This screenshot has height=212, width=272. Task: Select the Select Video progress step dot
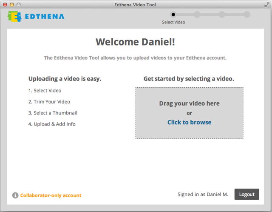coord(173,14)
